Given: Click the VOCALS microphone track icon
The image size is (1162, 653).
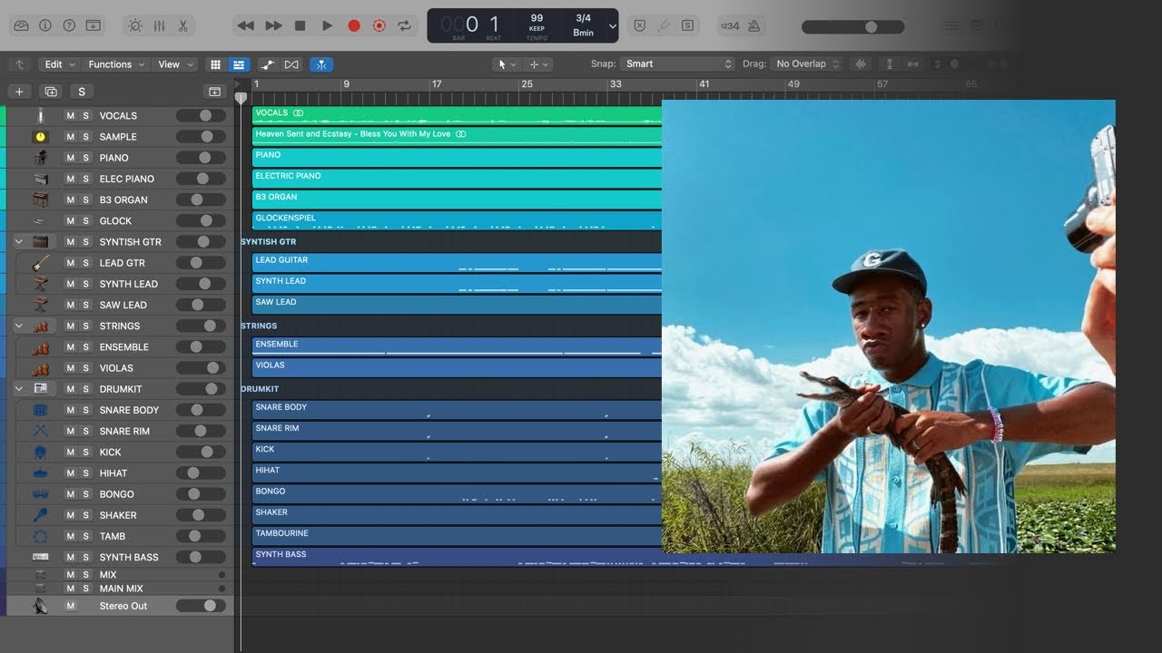Looking at the screenshot, I should coord(41,116).
